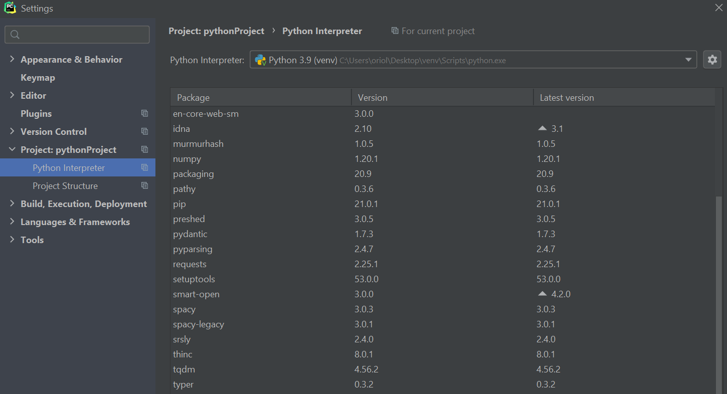Select the pyparsing package row
727x394 pixels.
(443, 249)
